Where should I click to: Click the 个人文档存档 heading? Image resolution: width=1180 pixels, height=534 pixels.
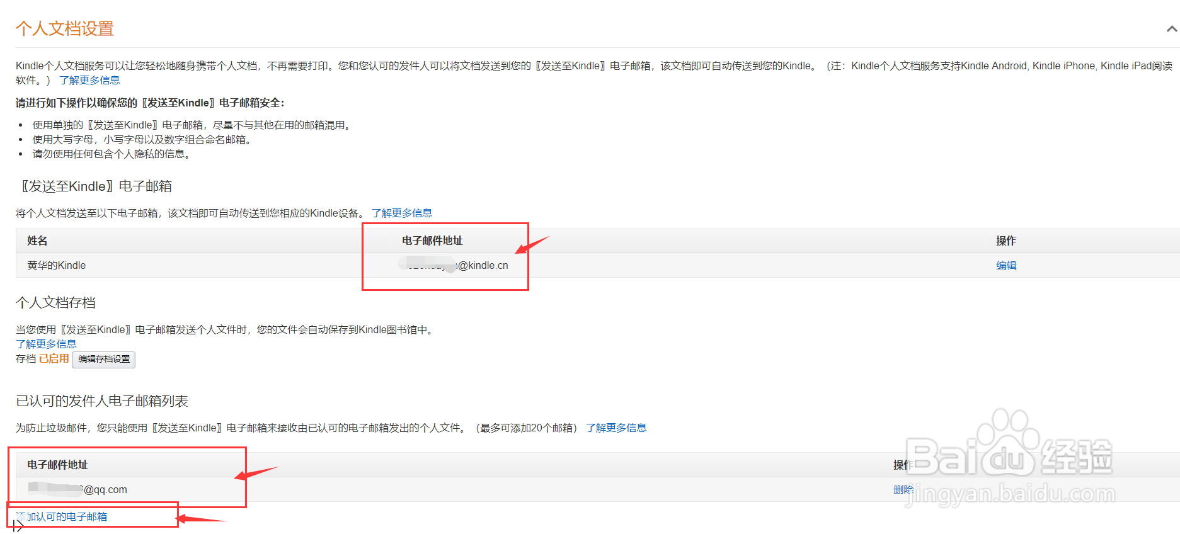point(55,303)
